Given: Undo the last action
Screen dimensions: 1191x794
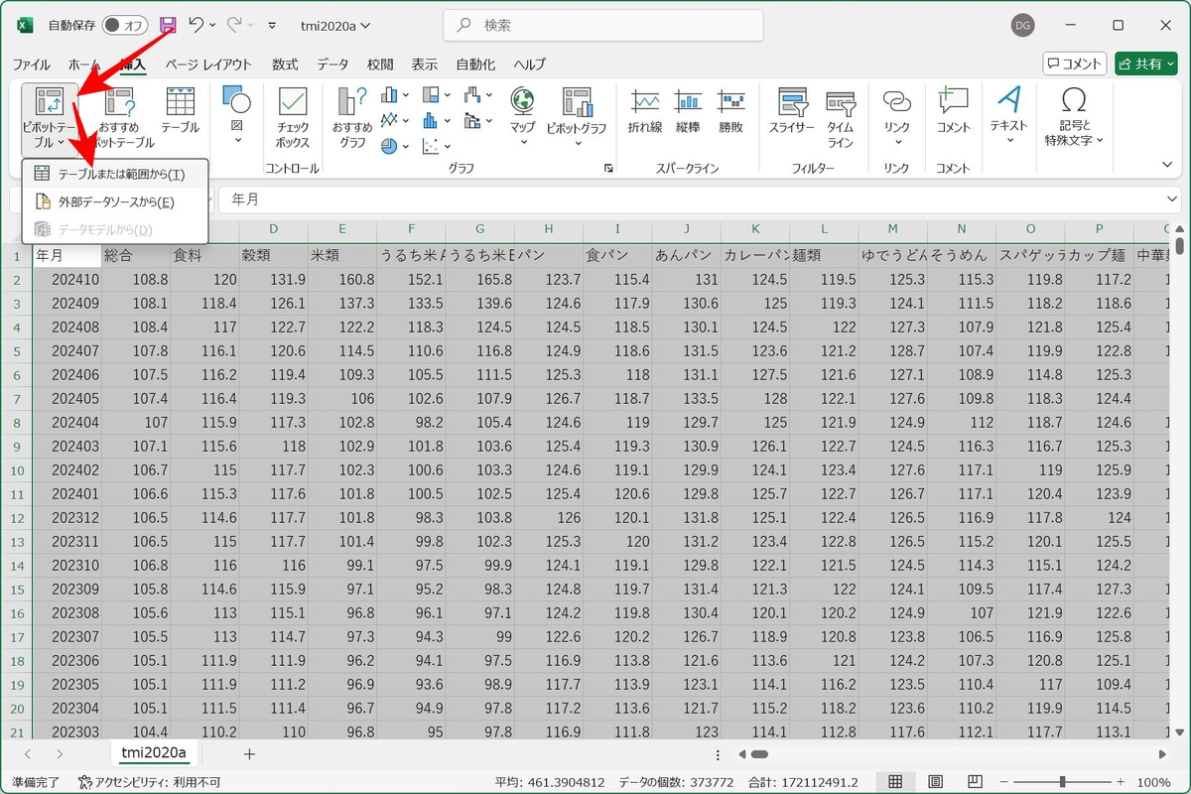Looking at the screenshot, I should pos(197,26).
